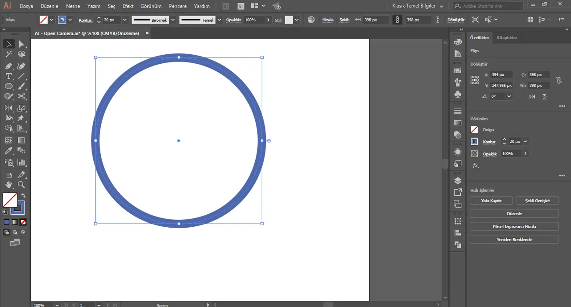This screenshot has width=571, height=307.
Task: Select the Perspective Grid tool
Action: point(21,128)
